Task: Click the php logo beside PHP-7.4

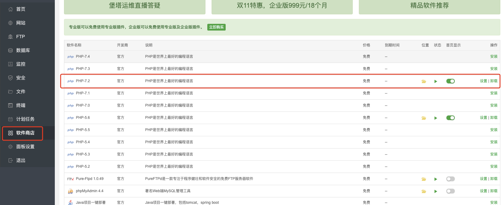Action: pyautogui.click(x=70, y=57)
